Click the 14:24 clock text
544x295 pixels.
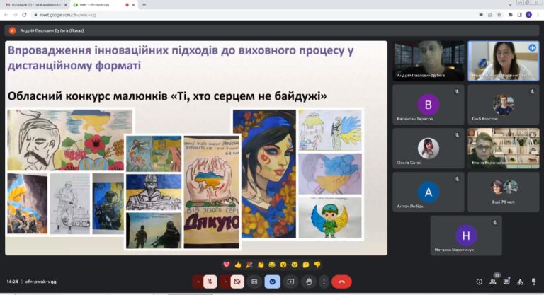[12, 282]
